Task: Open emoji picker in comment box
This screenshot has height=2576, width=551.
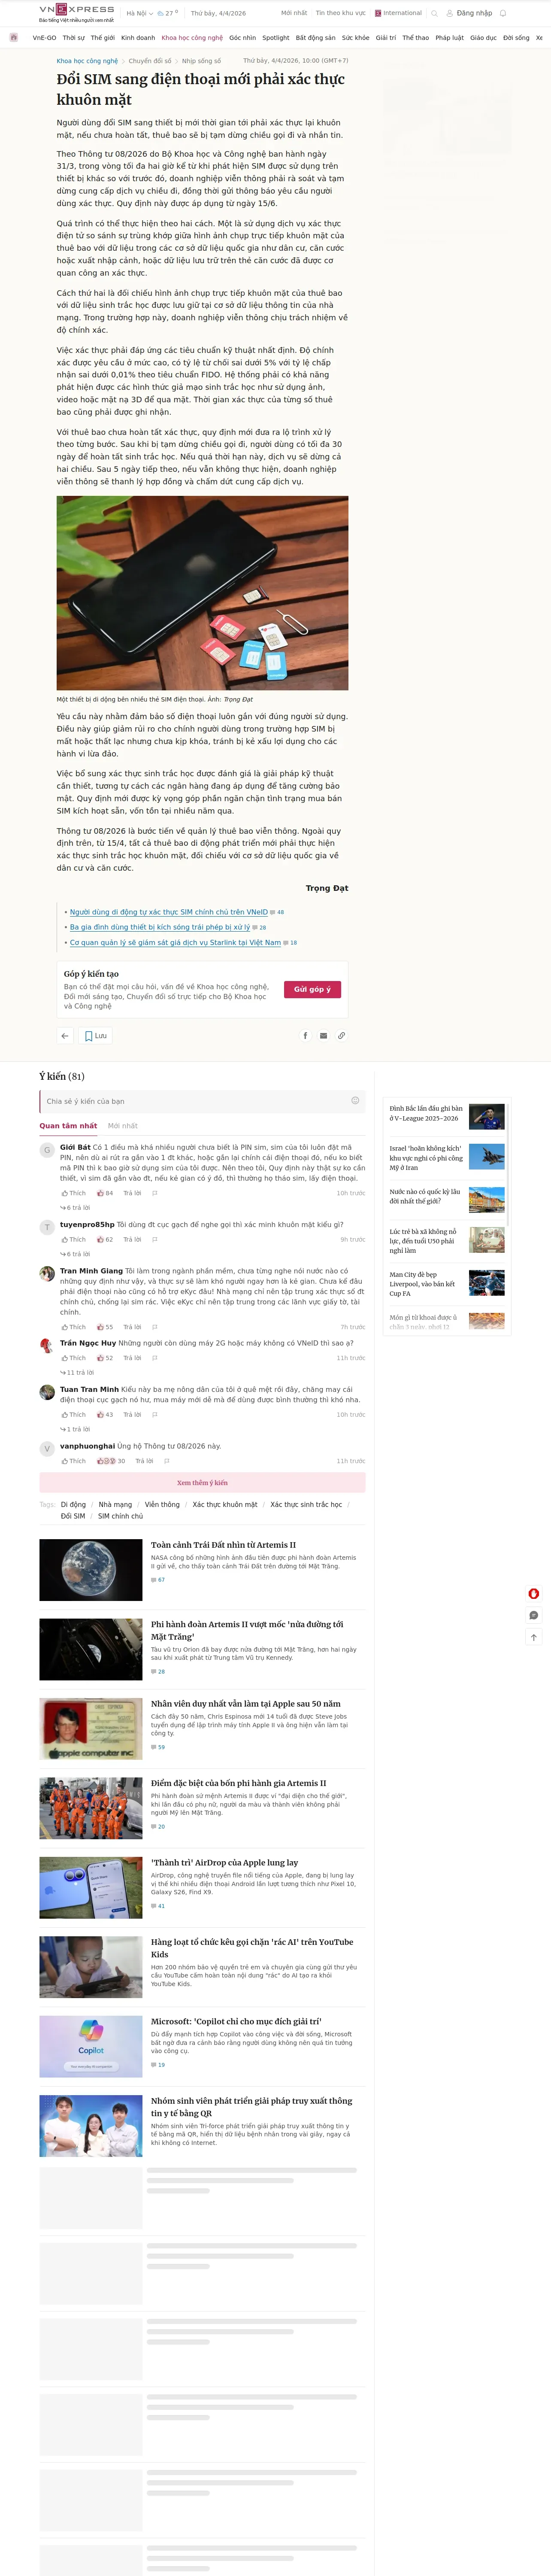Action: pyautogui.click(x=355, y=1100)
